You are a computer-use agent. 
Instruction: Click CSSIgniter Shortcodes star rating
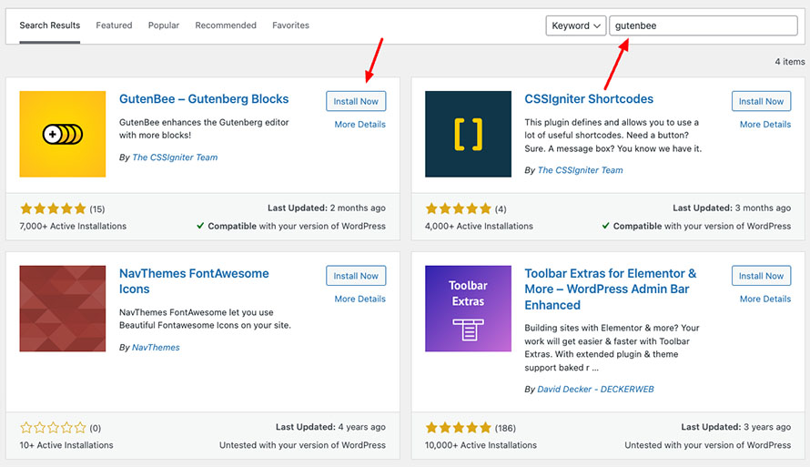point(458,208)
